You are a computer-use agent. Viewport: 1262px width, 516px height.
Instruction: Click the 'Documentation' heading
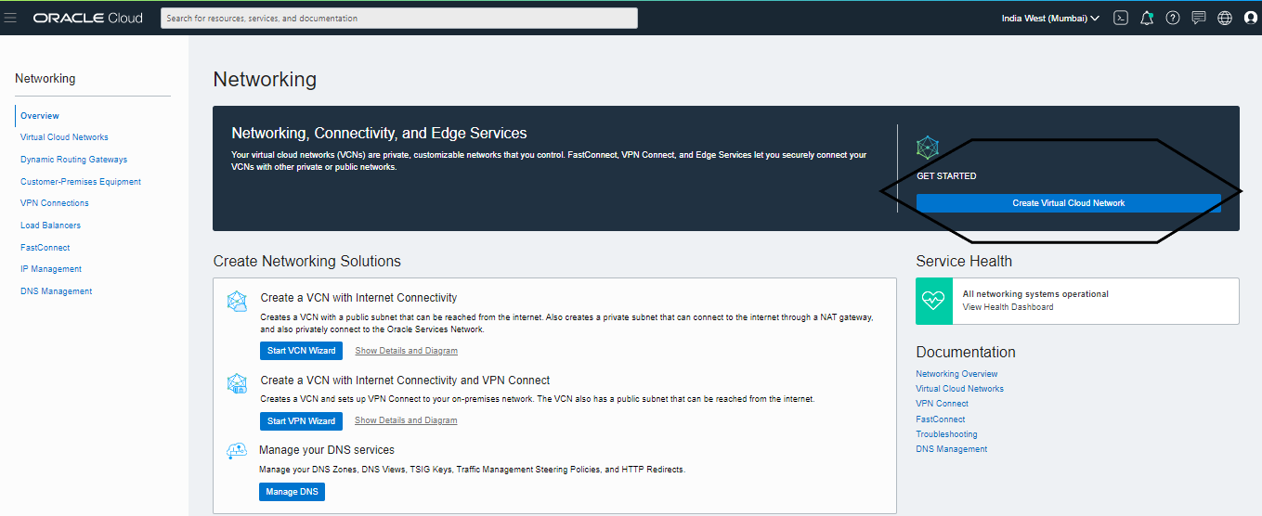coord(966,353)
